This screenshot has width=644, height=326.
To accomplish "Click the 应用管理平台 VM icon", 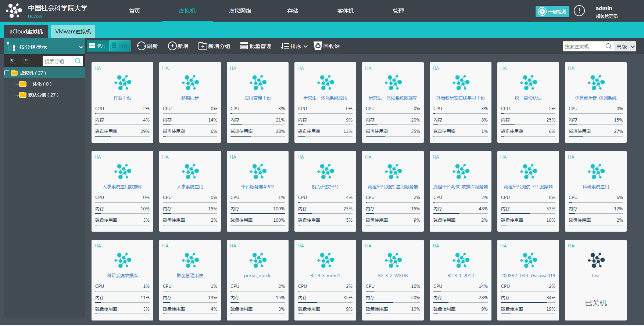I will (258, 83).
